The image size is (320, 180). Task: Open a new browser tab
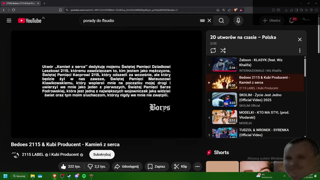pos(44,3)
